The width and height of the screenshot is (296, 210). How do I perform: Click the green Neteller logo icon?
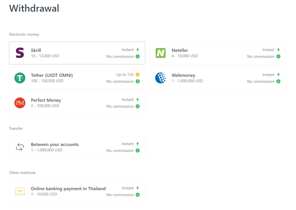[x=161, y=53]
